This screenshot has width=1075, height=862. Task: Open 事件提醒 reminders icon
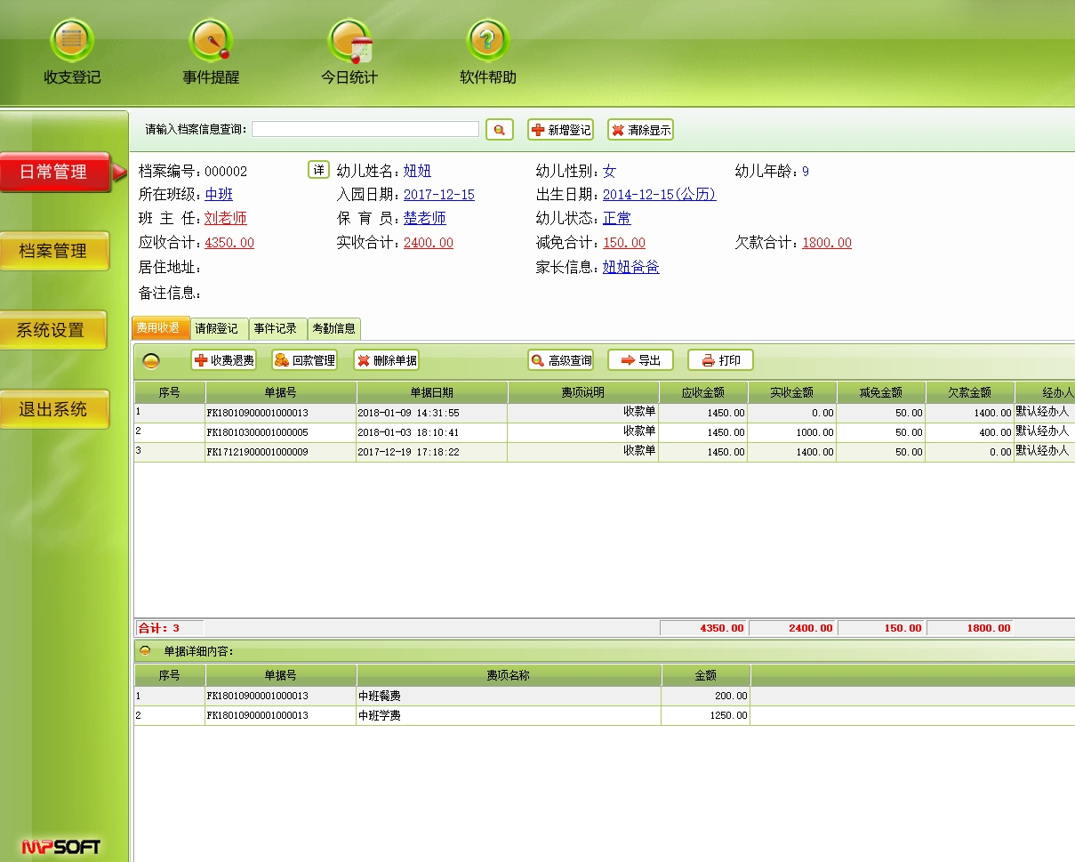211,42
